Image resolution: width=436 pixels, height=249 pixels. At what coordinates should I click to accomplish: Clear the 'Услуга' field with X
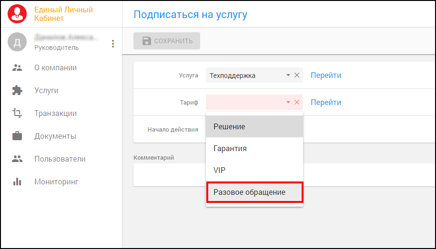tap(296, 75)
